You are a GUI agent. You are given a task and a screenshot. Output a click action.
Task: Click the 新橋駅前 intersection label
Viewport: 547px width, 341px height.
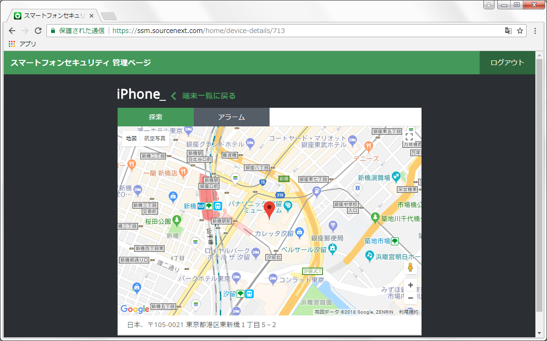[222, 221]
